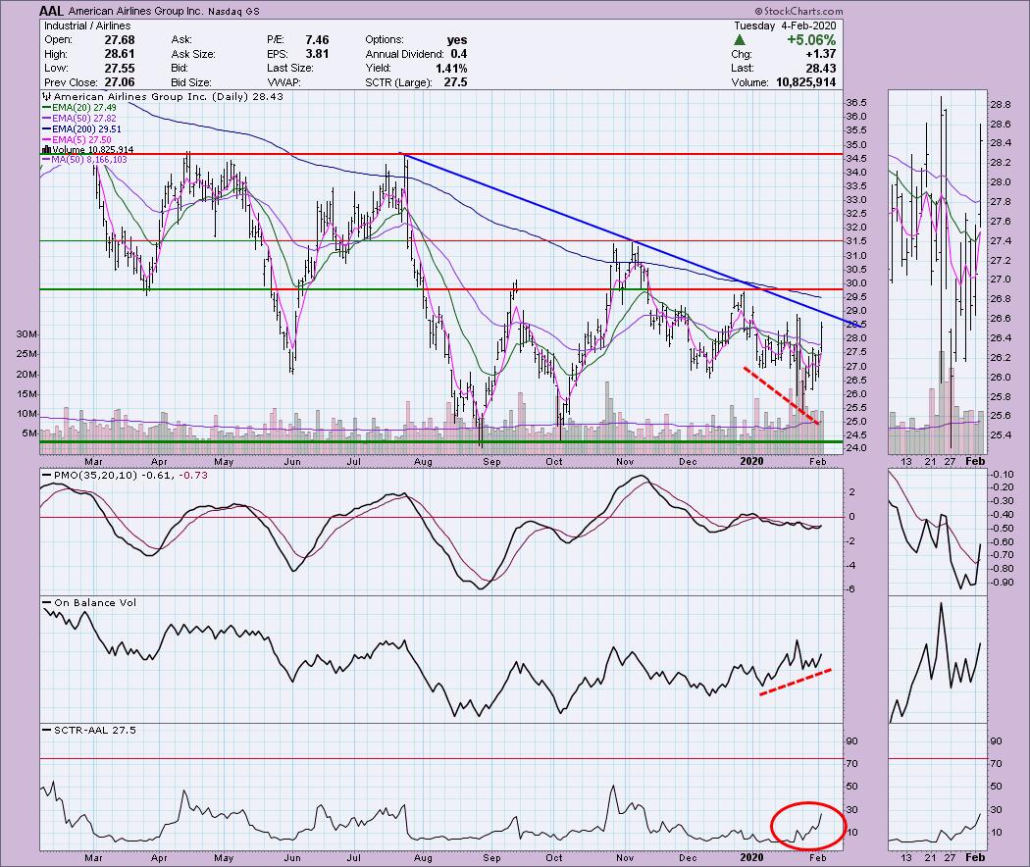The image size is (1030, 867).
Task: Click the Chg value +1.37
Action: (x=820, y=54)
